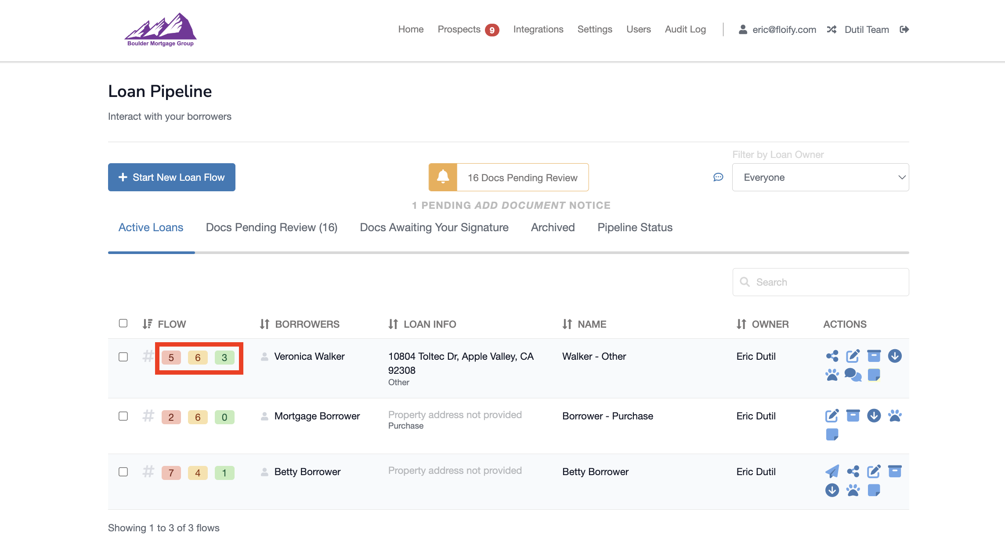Open chat bubbles icon for Walker loan
The width and height of the screenshot is (1005, 544).
pyautogui.click(x=853, y=375)
